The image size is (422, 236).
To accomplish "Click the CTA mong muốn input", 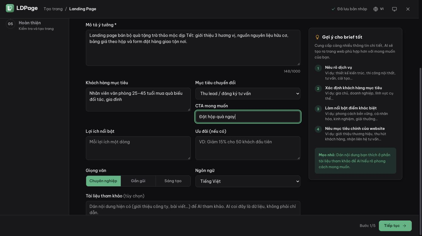I will [x=248, y=117].
